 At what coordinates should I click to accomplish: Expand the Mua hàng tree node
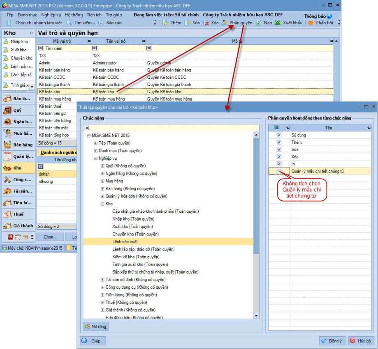(x=102, y=181)
